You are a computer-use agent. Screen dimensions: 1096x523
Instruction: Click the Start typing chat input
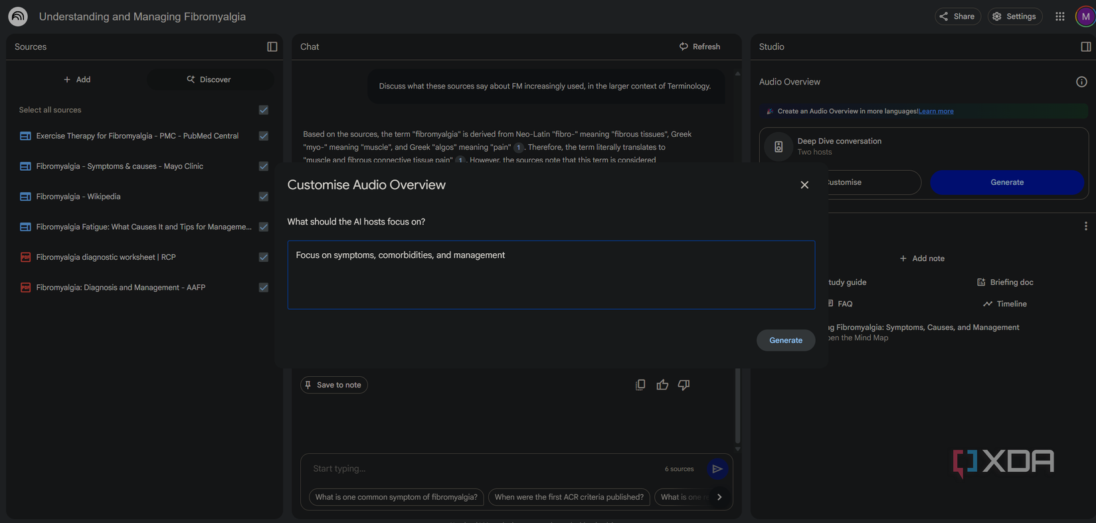click(x=485, y=469)
